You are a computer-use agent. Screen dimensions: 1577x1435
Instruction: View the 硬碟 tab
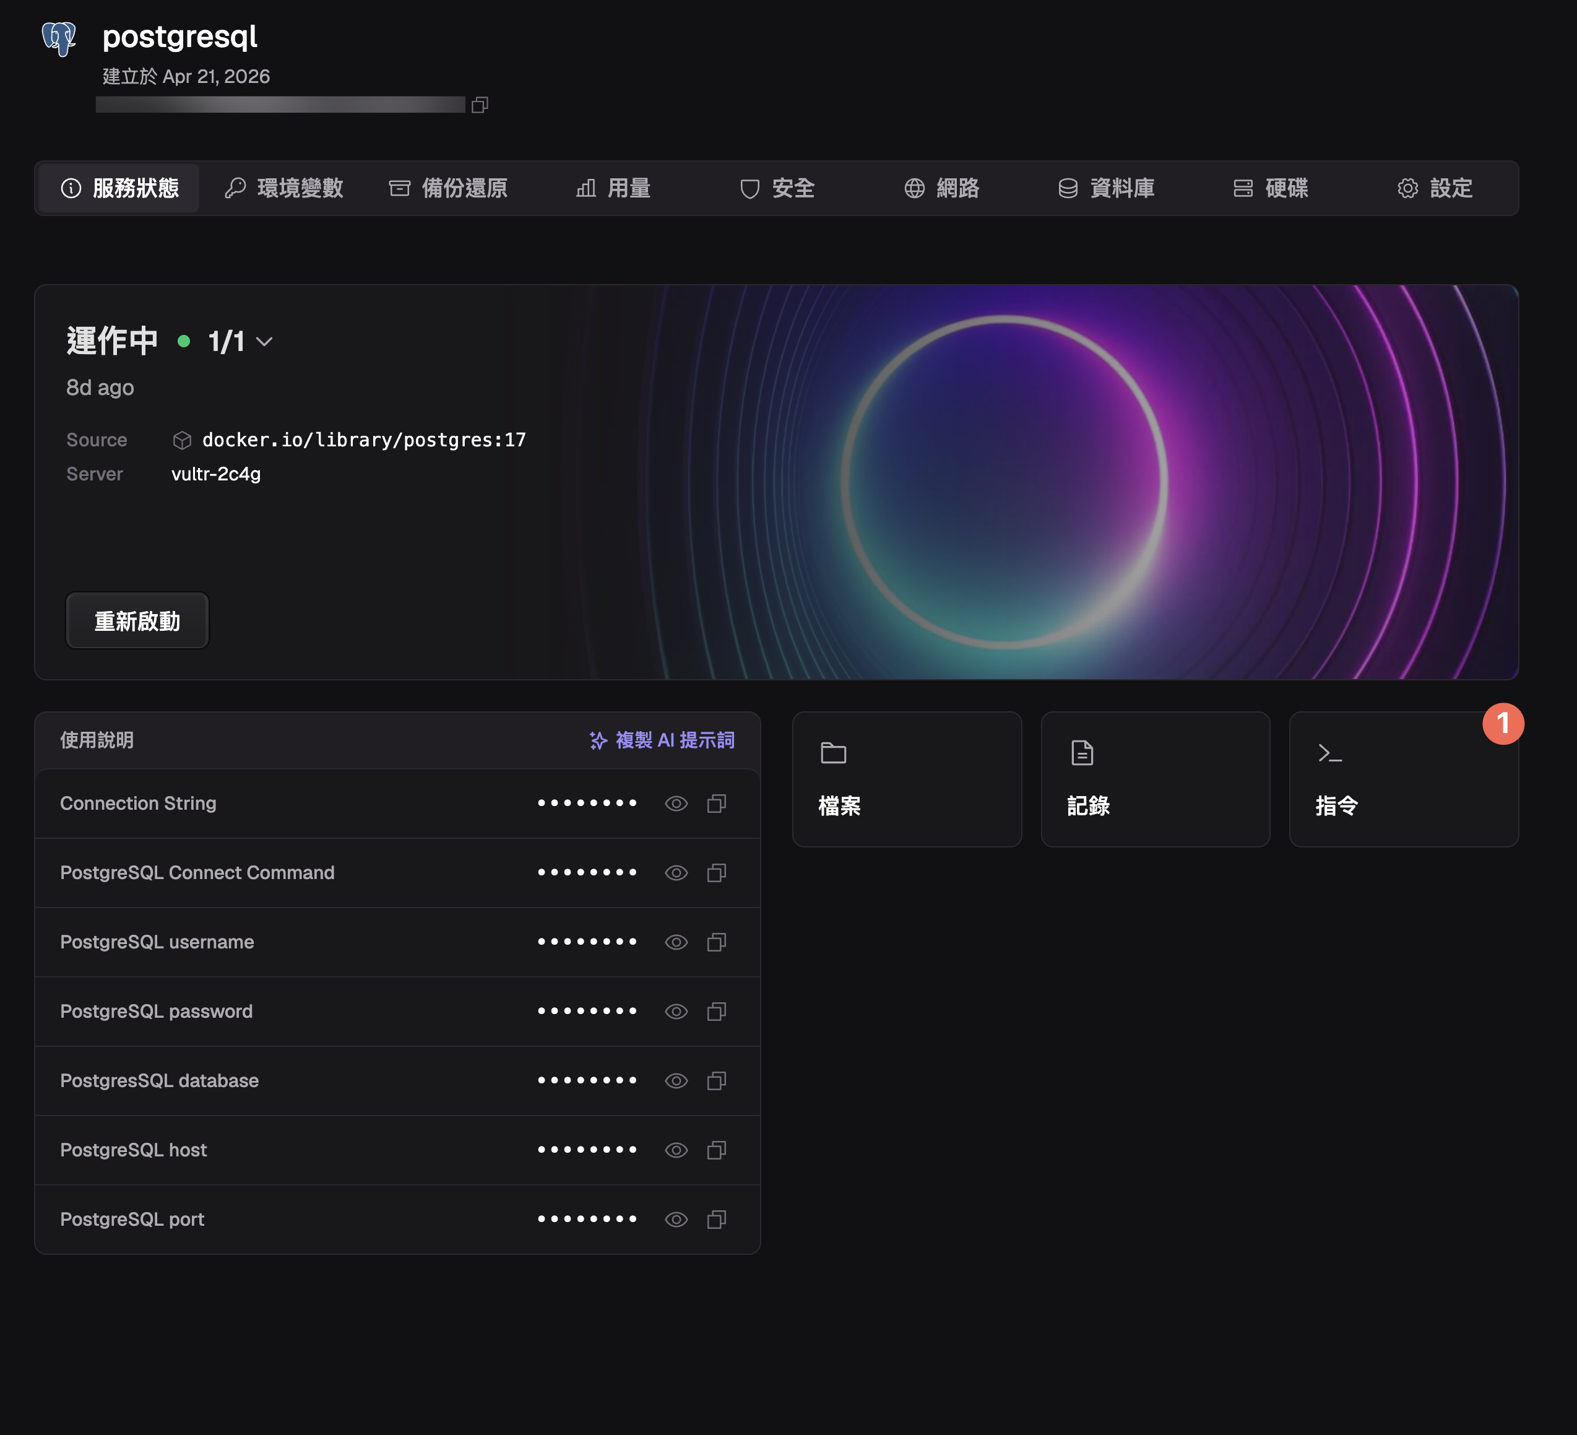1271,189
